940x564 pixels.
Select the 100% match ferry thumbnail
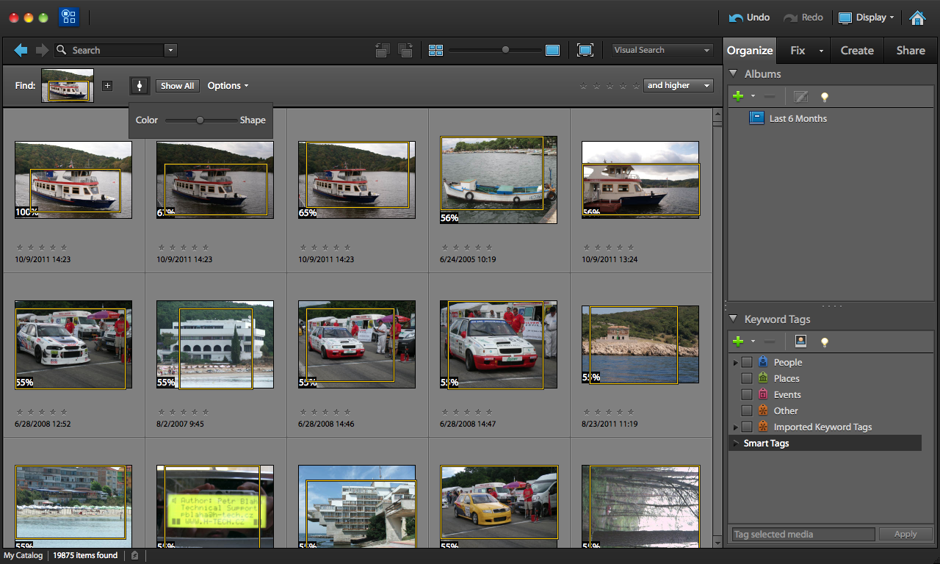pyautogui.click(x=73, y=180)
